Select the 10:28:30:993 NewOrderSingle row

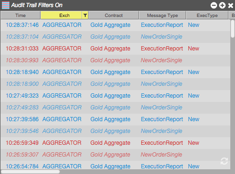click(115, 60)
